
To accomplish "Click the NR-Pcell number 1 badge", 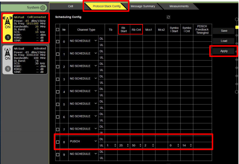I will 8,37.
